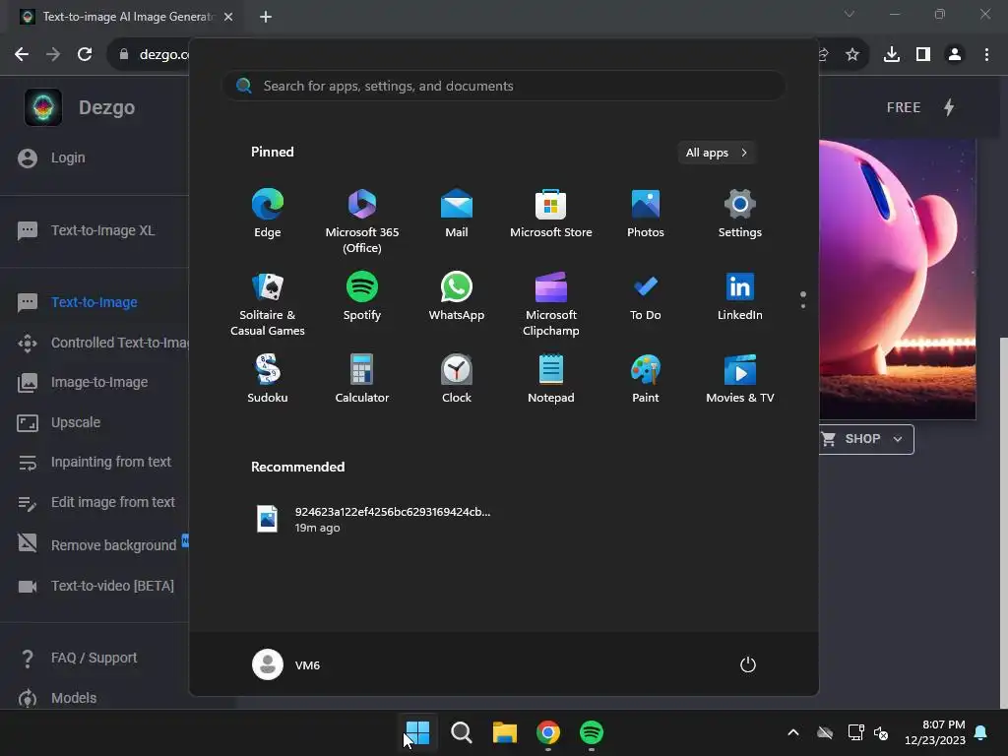
Task: Open the Mail app
Action: click(457, 214)
